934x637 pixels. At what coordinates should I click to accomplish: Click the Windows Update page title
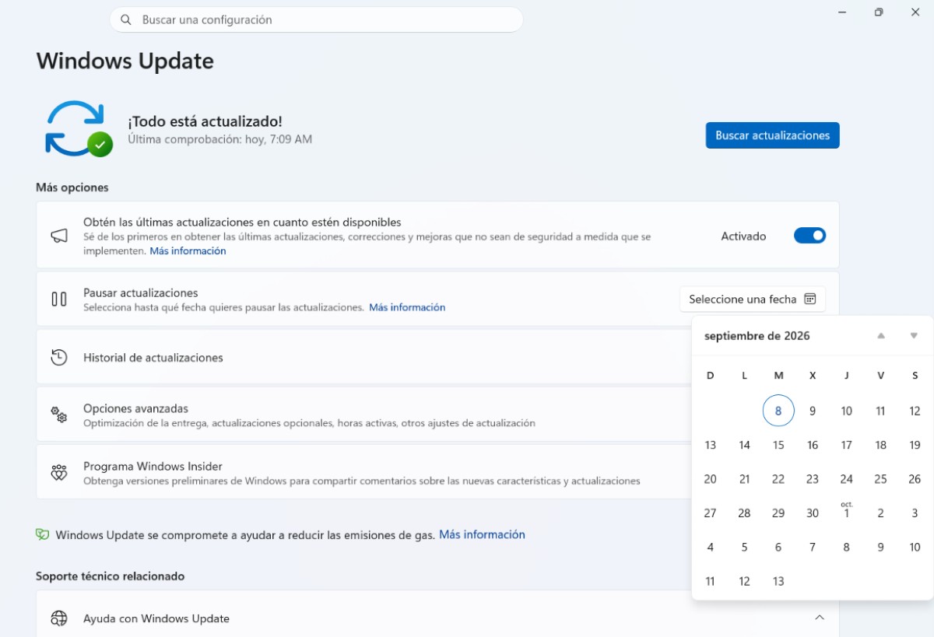tap(125, 61)
